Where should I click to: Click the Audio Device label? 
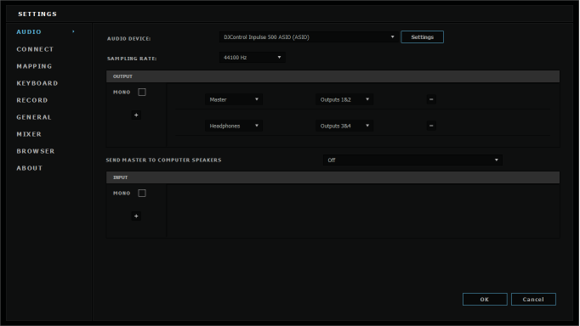[128, 39]
